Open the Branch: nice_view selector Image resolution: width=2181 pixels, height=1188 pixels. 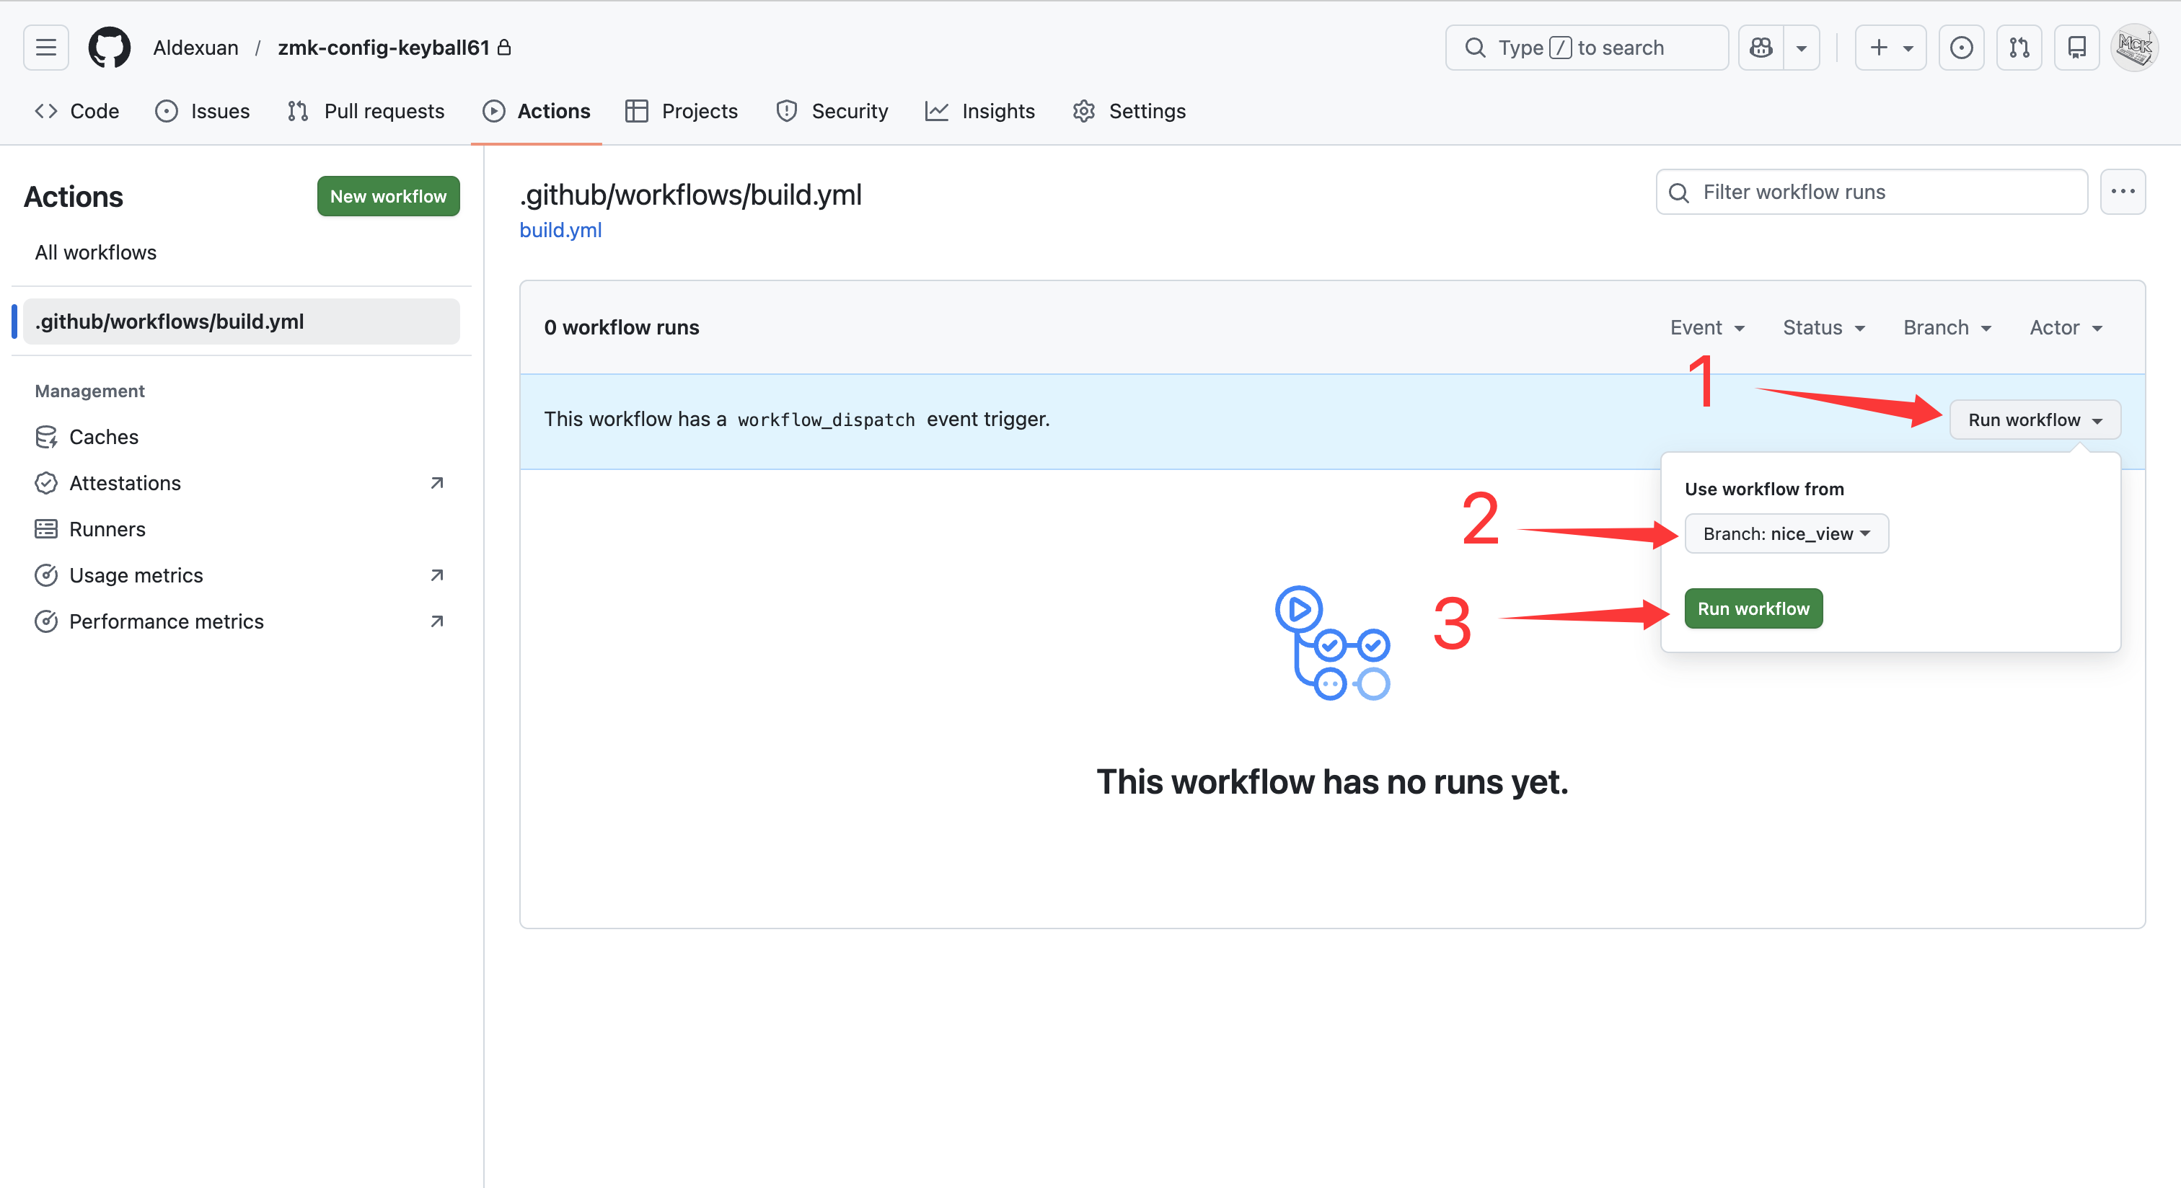pos(1786,534)
